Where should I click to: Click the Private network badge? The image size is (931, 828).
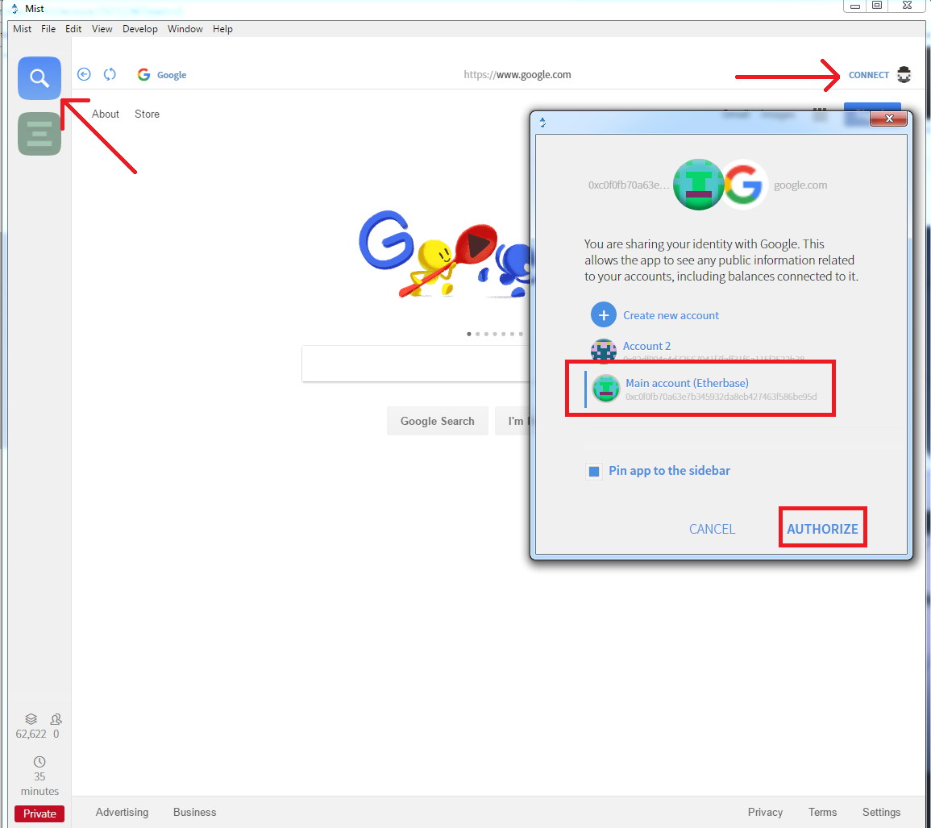(x=39, y=813)
